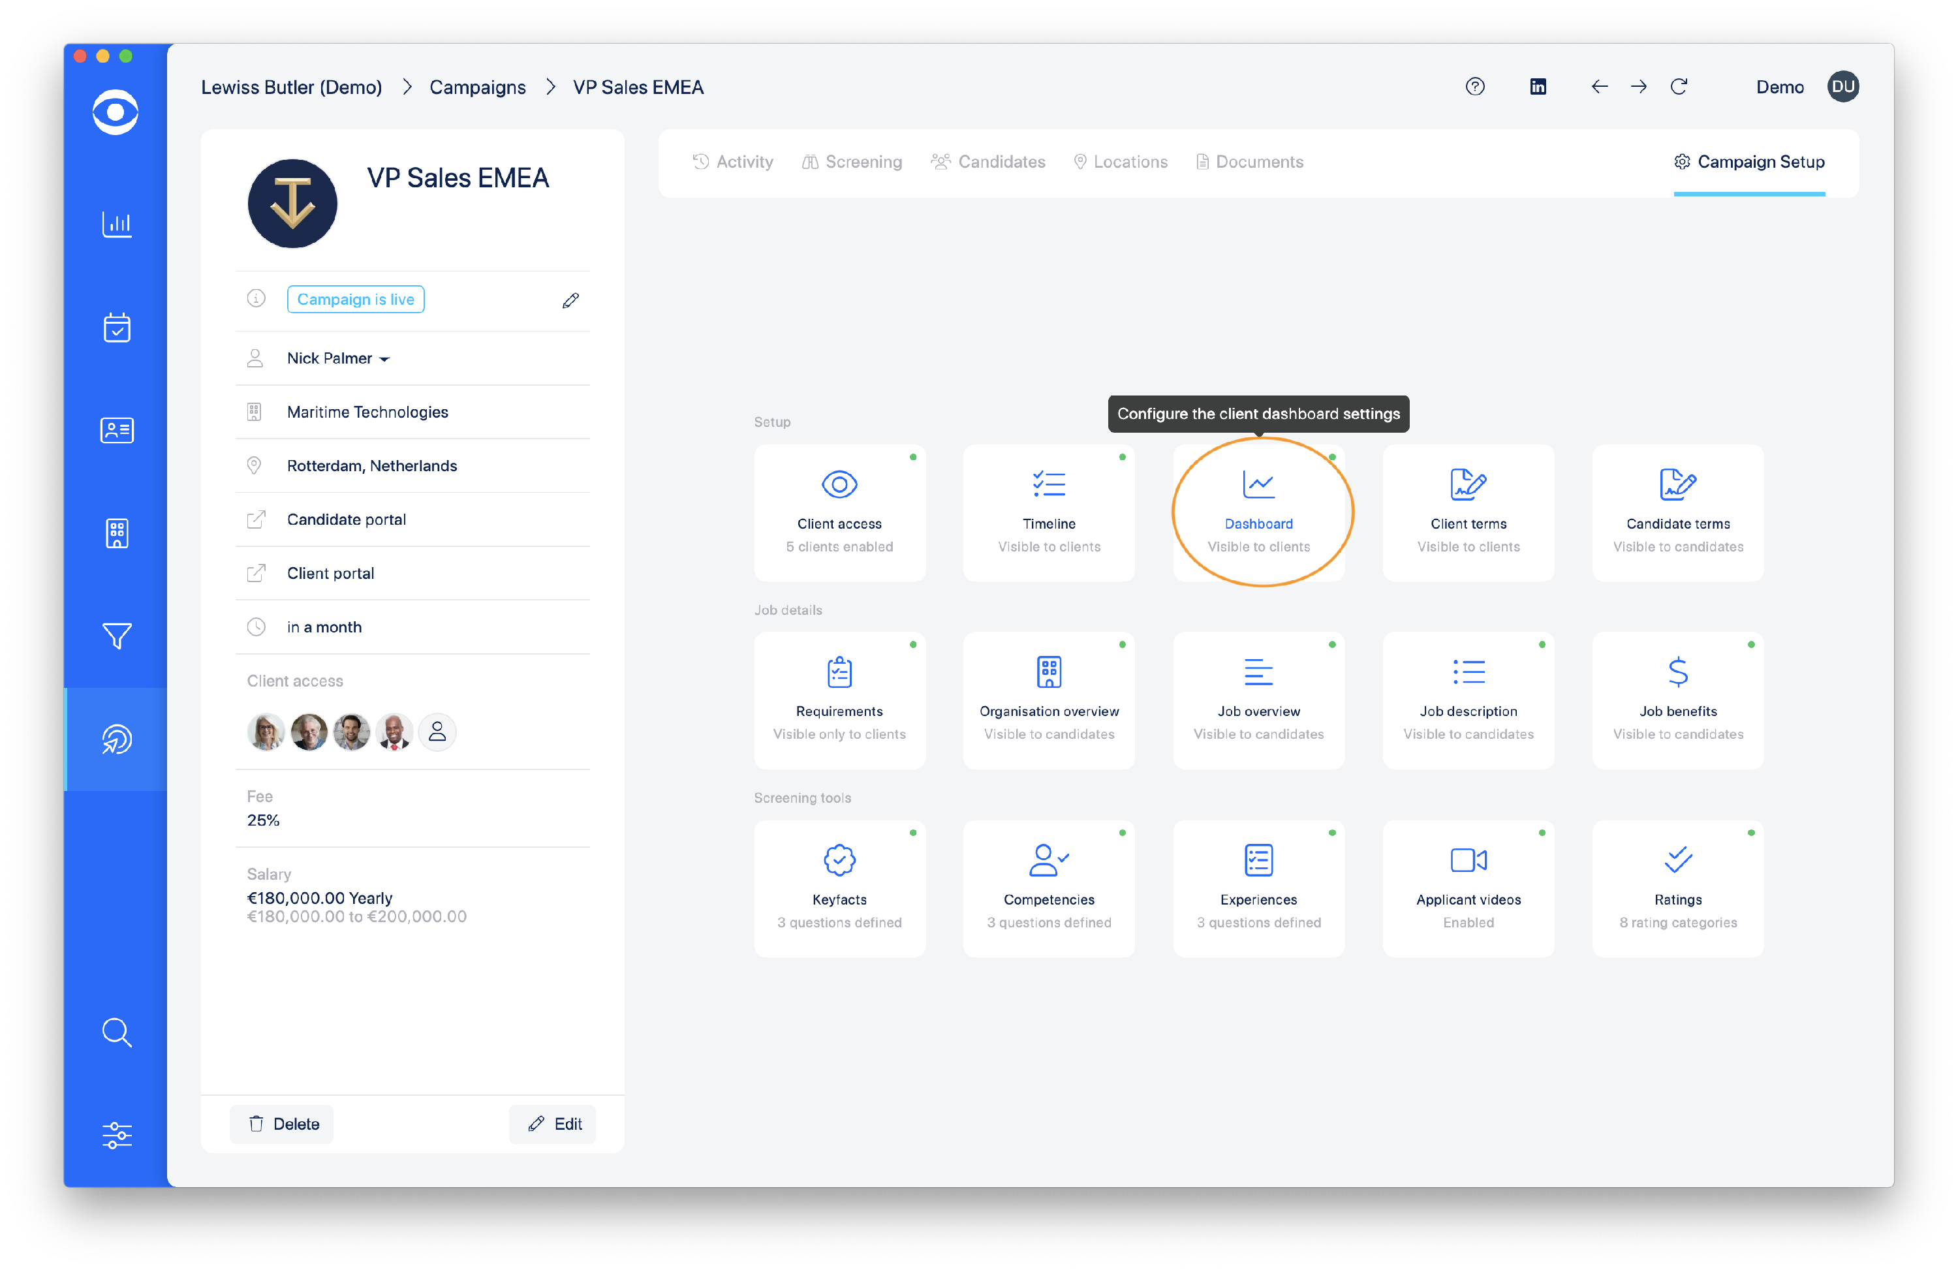Select the Campaign Setup tab

coord(1750,162)
